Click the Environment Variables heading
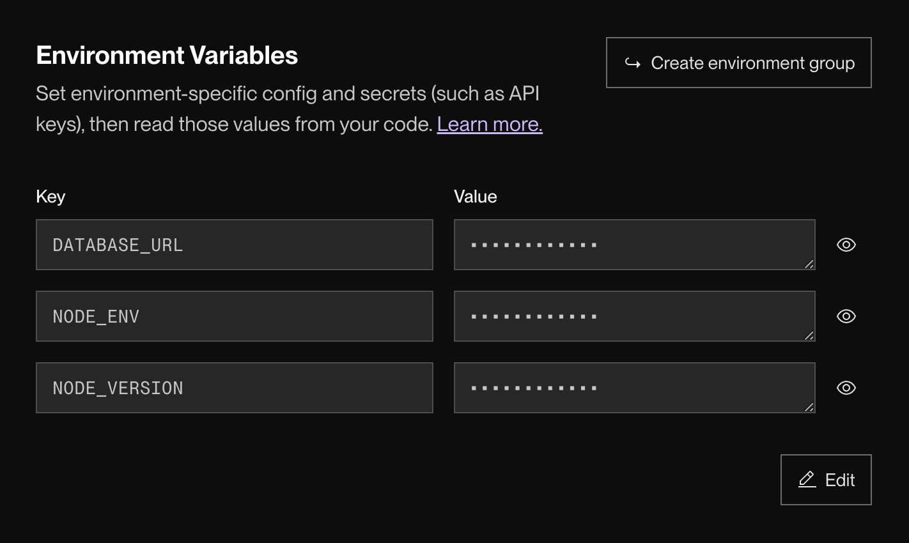909x543 pixels. coord(167,55)
